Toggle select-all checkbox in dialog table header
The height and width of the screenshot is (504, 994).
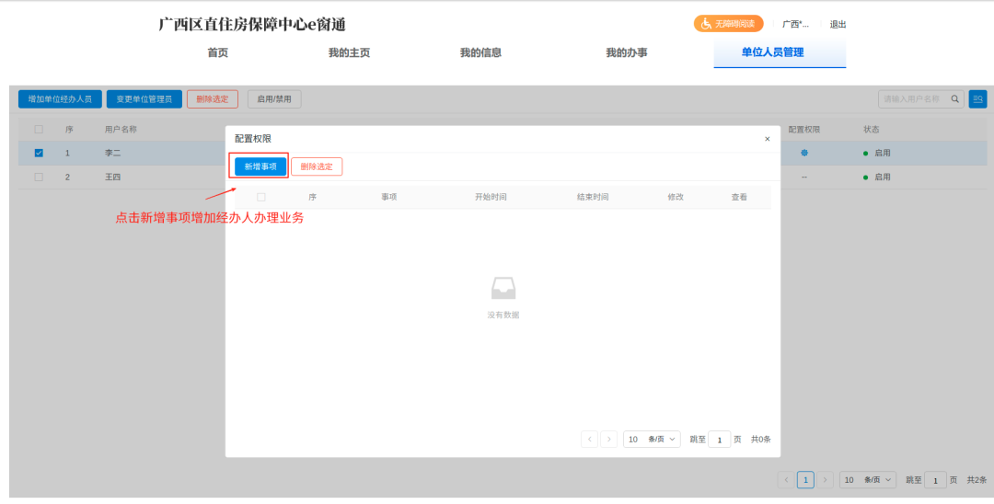pos(261,197)
